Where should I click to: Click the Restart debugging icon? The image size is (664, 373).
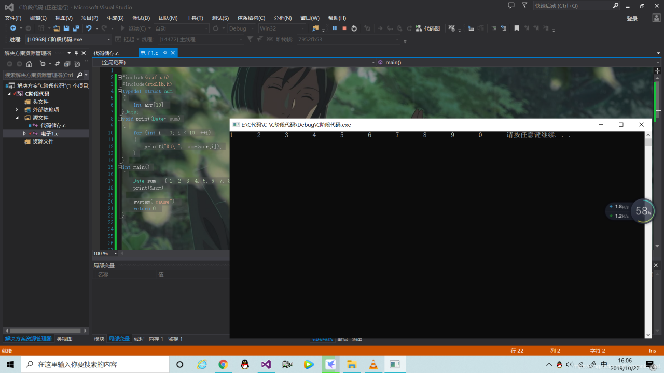point(354,28)
